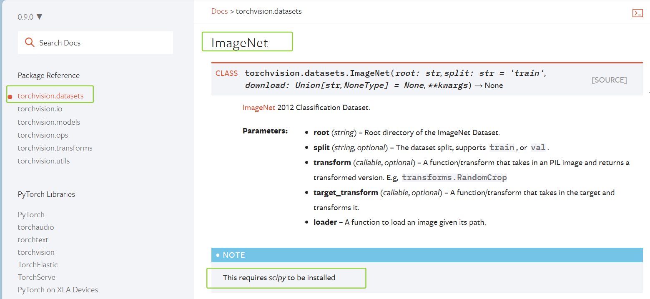
Task: Go to the TorchServe library link
Action: 36,277
